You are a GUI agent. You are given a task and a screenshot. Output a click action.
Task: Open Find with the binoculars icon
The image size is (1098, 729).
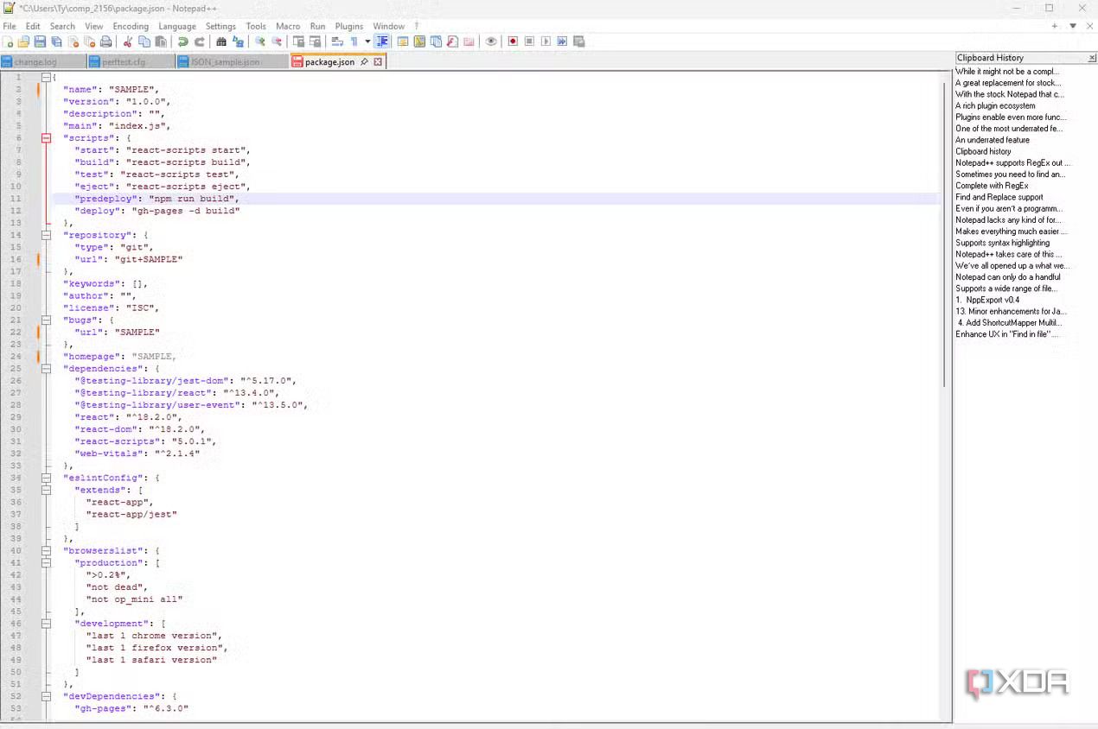pos(221,41)
